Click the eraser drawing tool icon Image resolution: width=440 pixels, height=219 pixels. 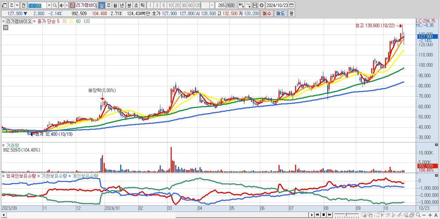click(x=406, y=215)
